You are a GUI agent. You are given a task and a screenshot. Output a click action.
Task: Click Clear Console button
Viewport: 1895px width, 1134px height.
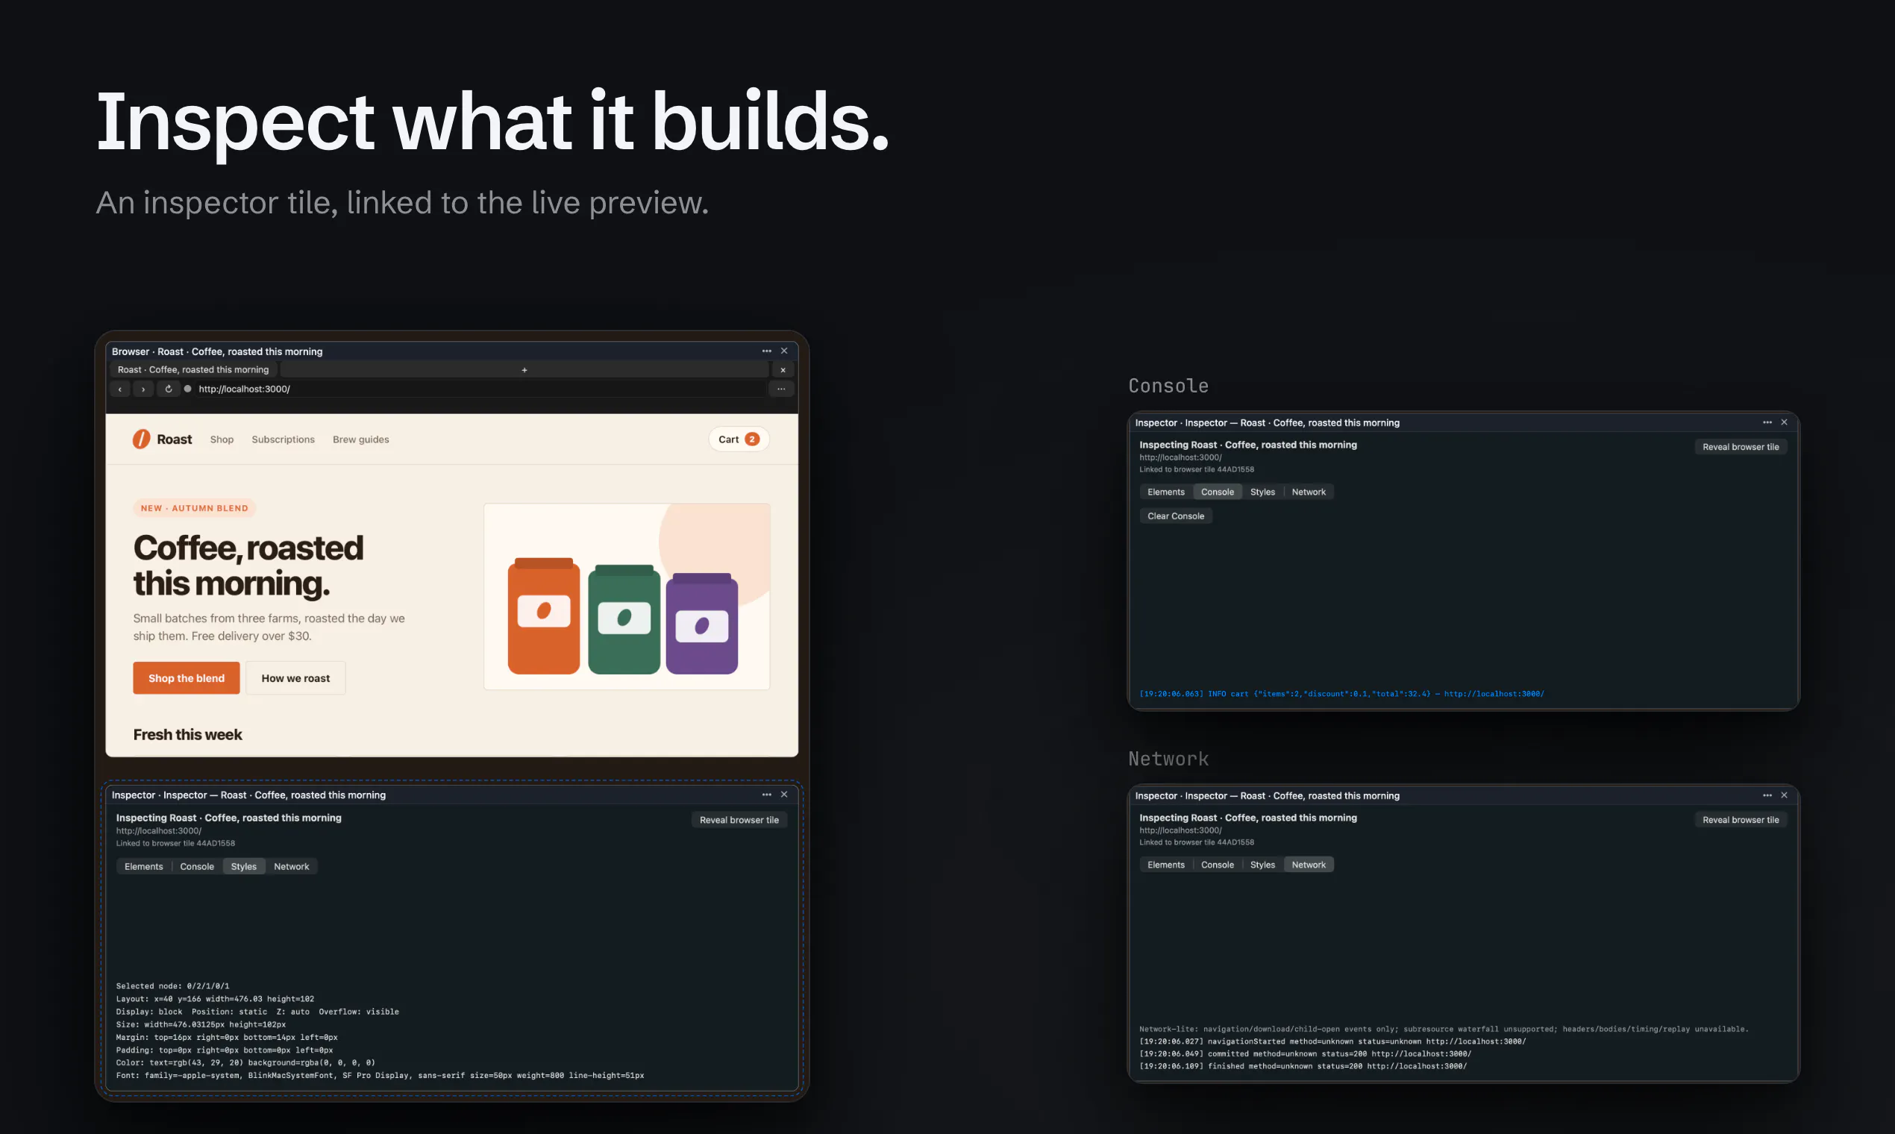coord(1176,516)
